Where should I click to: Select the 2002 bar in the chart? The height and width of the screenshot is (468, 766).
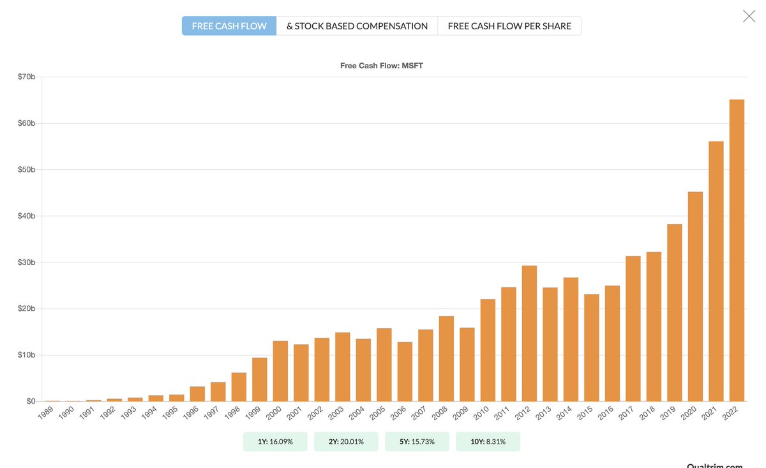[322, 370]
